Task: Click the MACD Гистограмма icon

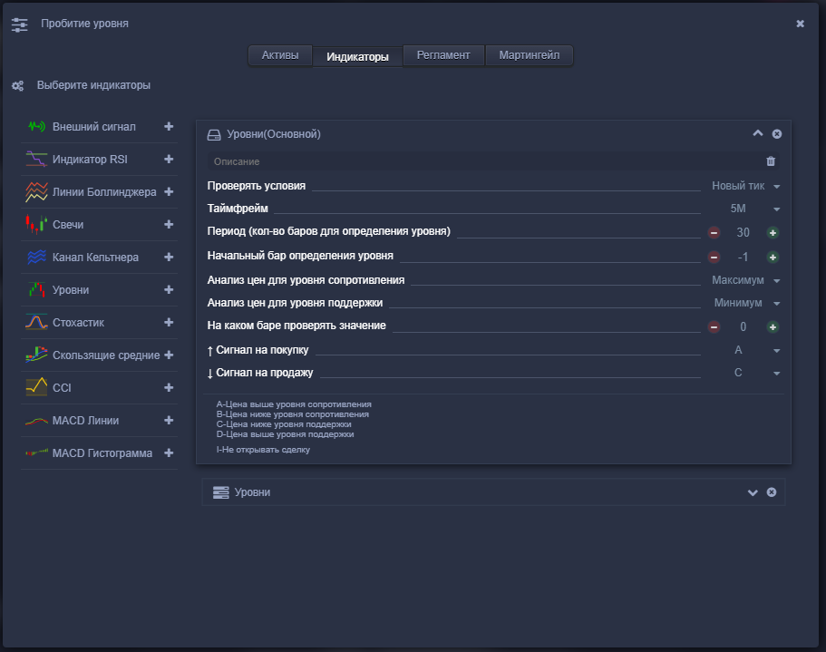Action: [x=36, y=453]
